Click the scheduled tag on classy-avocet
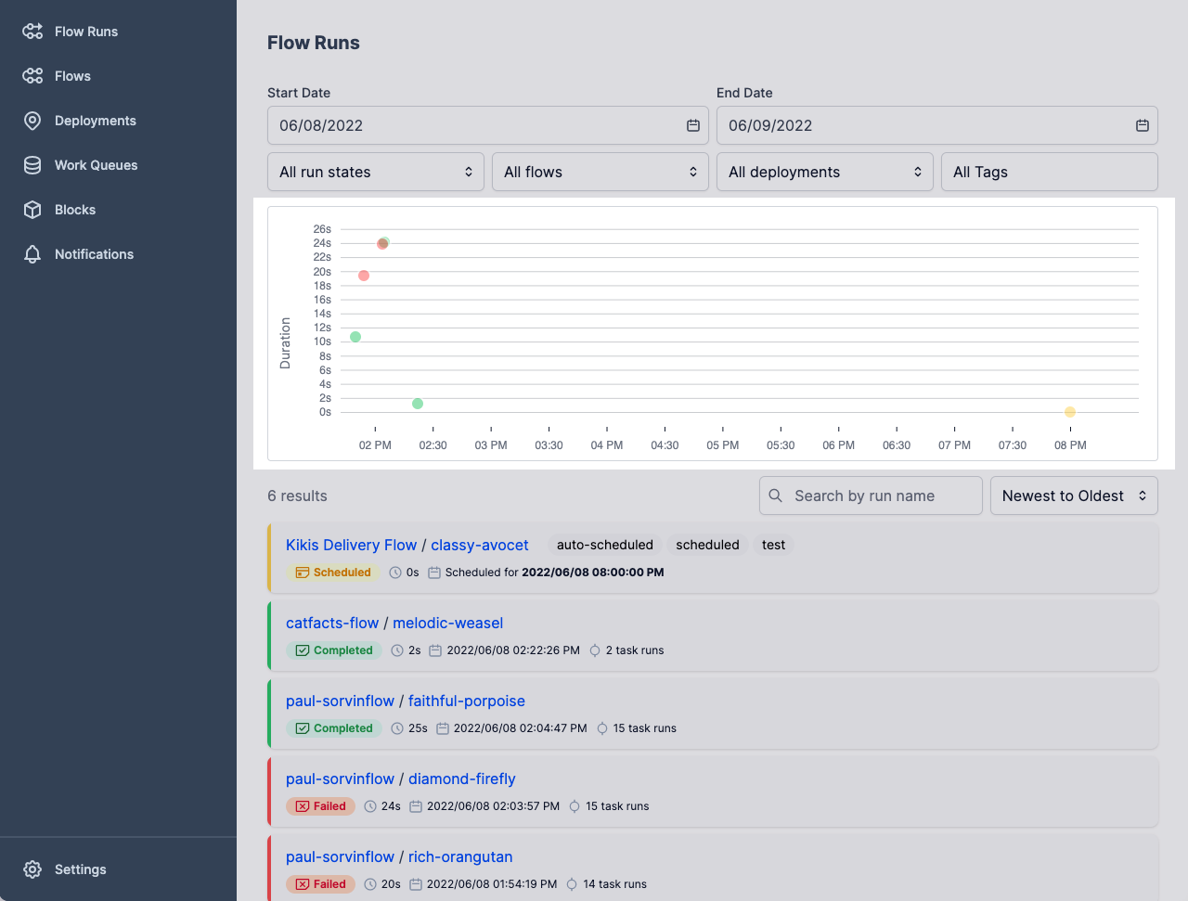 (707, 545)
